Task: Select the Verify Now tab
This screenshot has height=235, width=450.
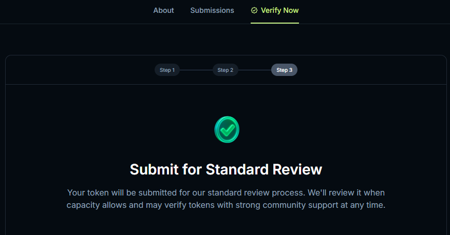Action: point(279,10)
